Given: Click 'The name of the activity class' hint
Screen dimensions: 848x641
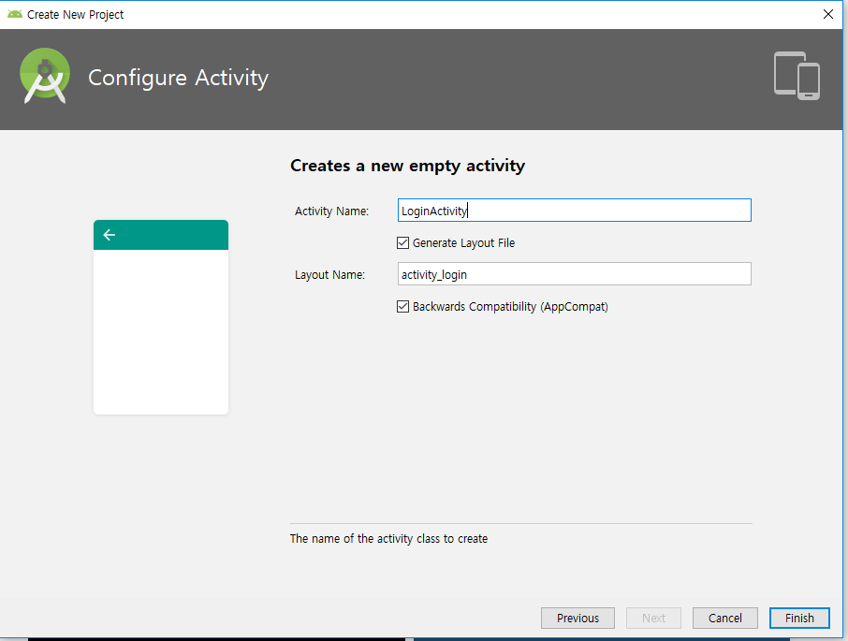Looking at the screenshot, I should click(x=388, y=538).
